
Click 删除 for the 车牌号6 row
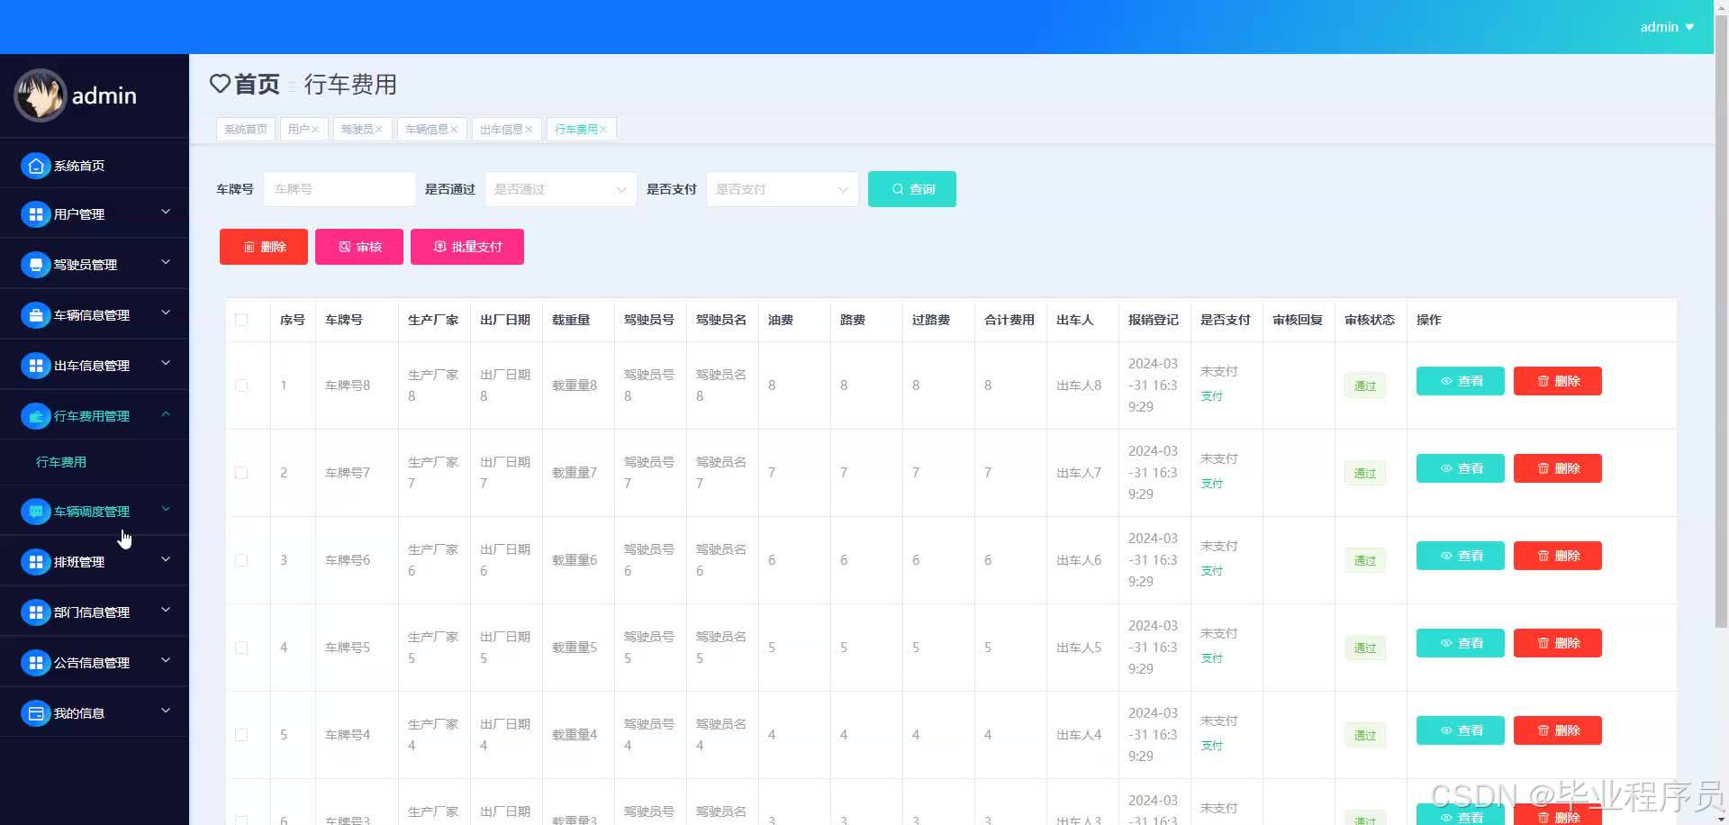[x=1558, y=556]
